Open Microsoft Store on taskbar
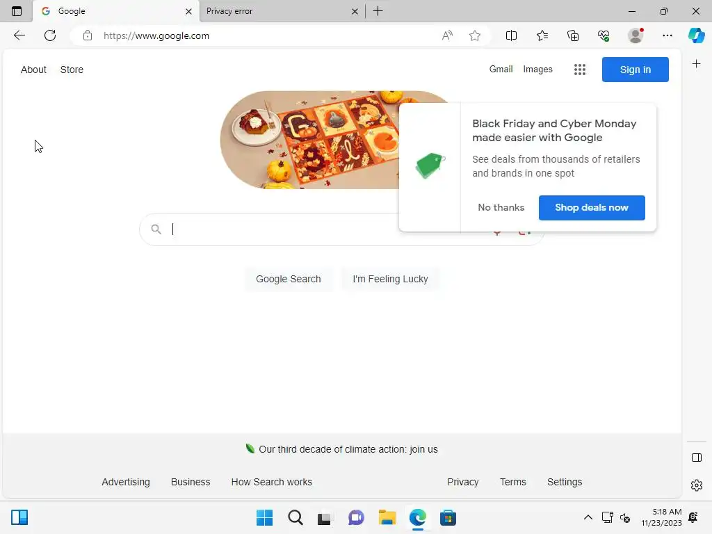The width and height of the screenshot is (712, 534). pyautogui.click(x=448, y=517)
